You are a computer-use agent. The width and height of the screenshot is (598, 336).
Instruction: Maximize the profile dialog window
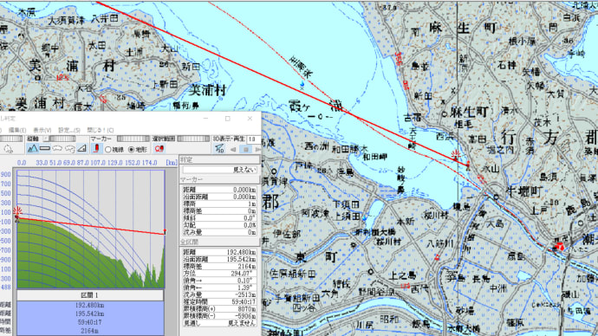click(x=228, y=119)
